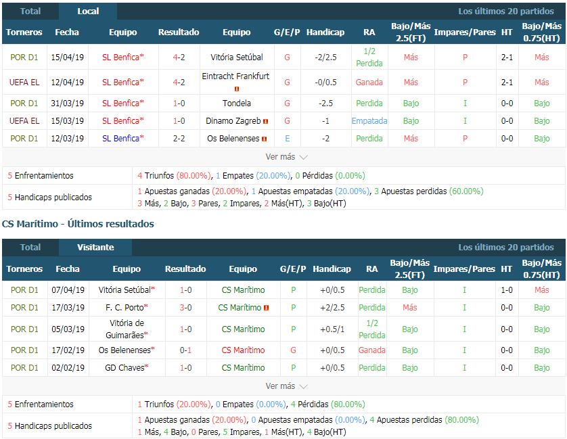This screenshot has width=567, height=439.
Task: Click the G/E/P column header in the Benfica table
Action: point(287,32)
